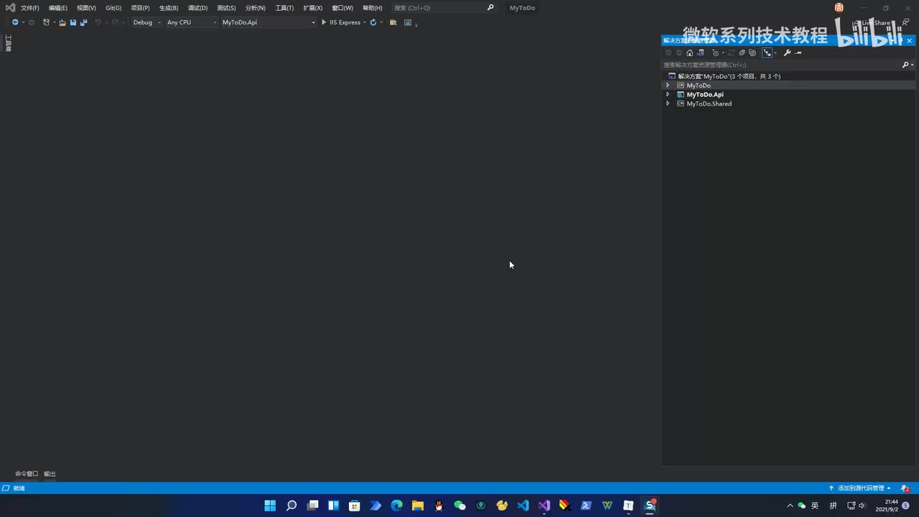Open the 窗口(W) menu
The width and height of the screenshot is (919, 517).
pos(342,8)
